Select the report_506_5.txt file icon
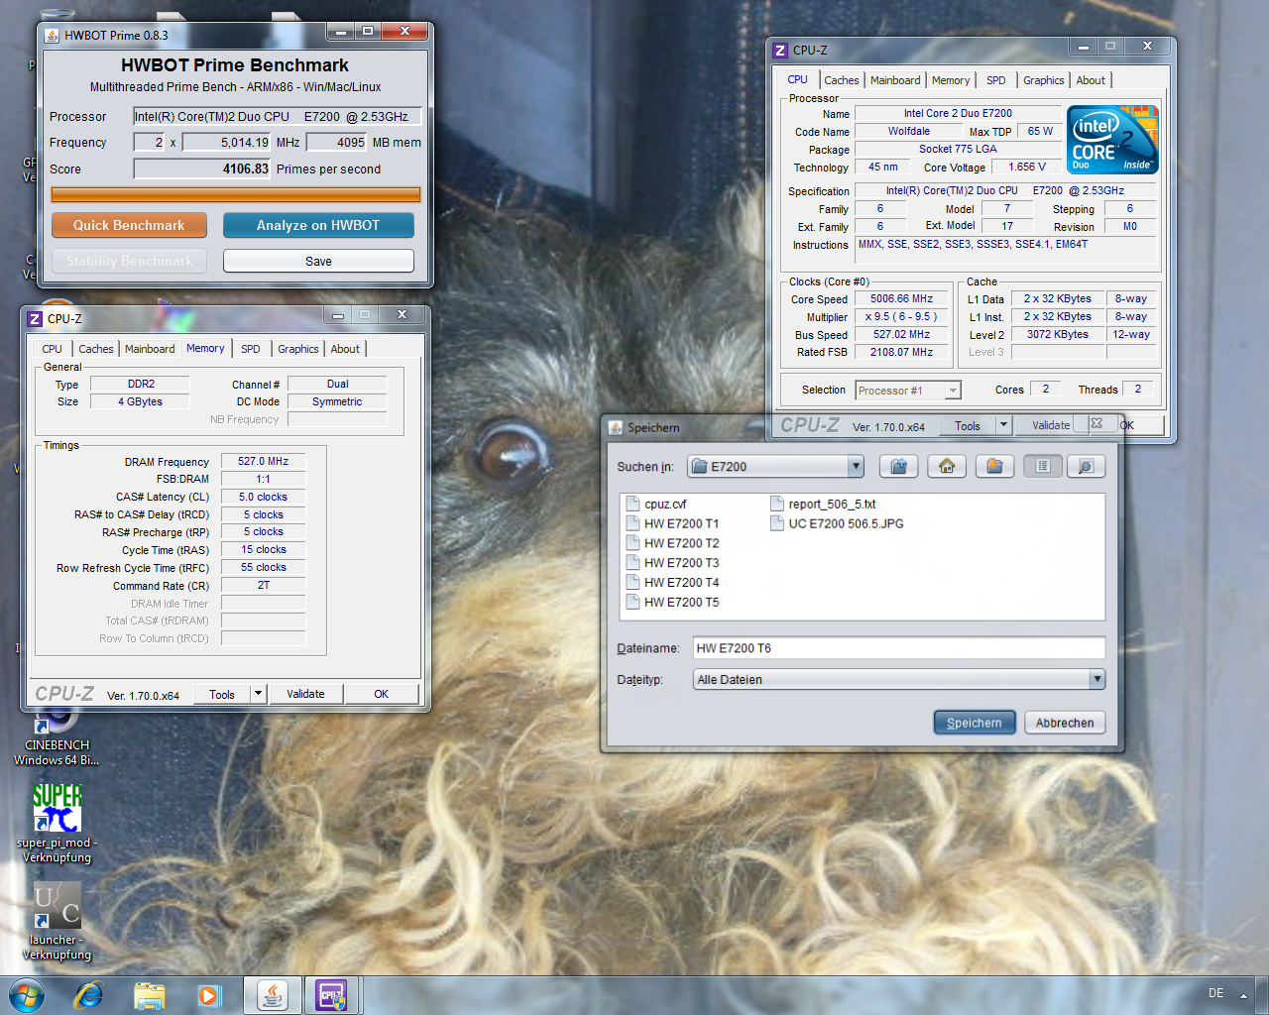Viewport: 1269px width, 1015px height. [x=777, y=504]
